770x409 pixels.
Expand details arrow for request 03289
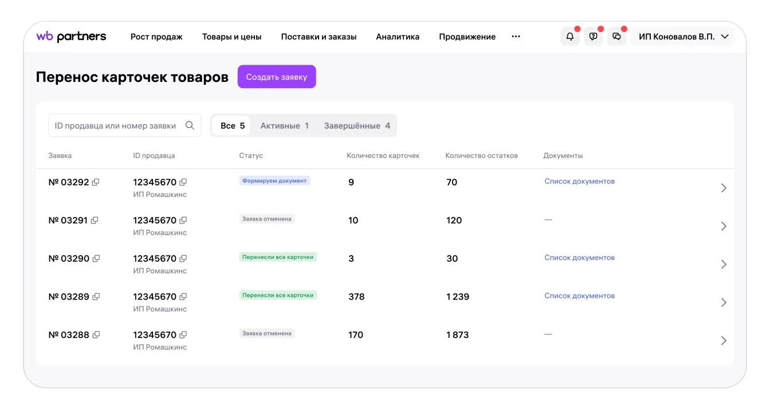click(x=724, y=302)
